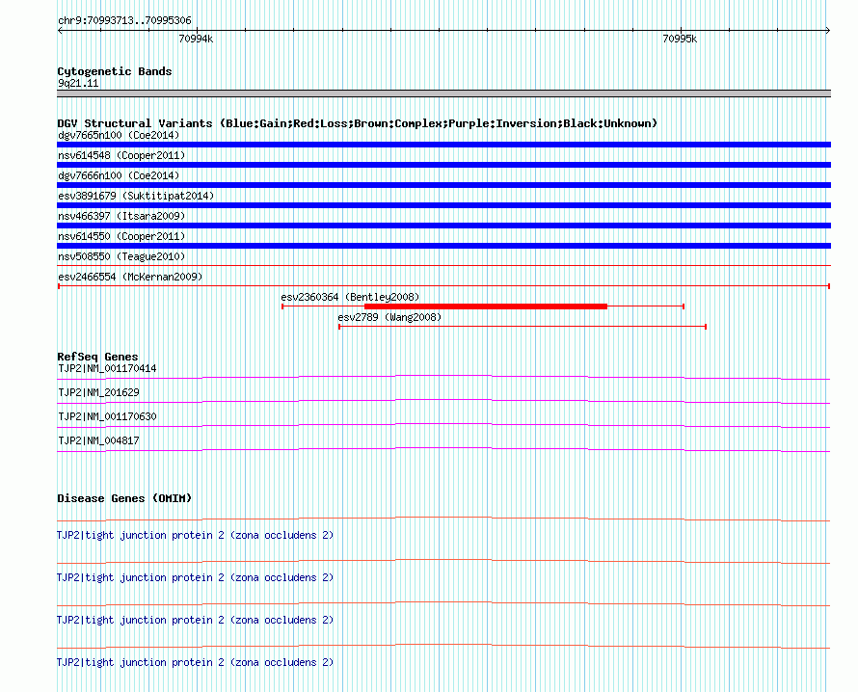Screen dimensions: 858x692
Task: Open the TJP2|NM_001170630 transcript label
Action: coord(107,417)
